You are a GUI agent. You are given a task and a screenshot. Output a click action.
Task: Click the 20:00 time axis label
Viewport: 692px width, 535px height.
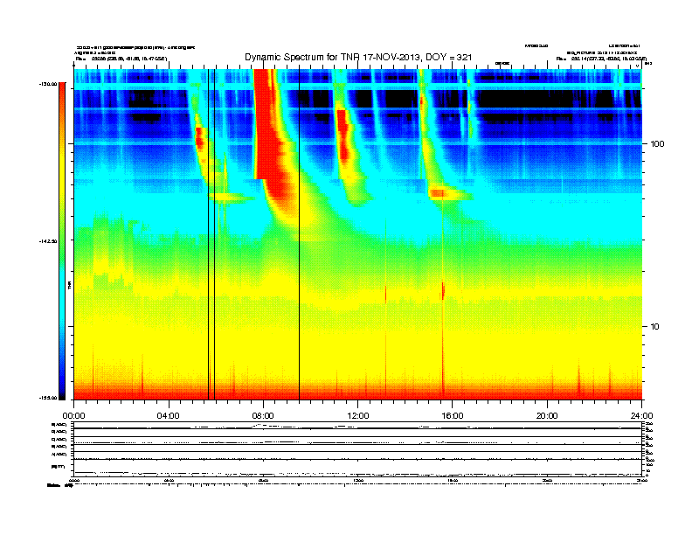[x=547, y=416]
